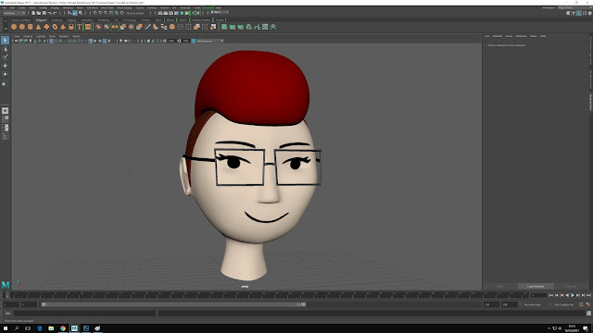Open the UV Editor checker icon on the shelf

(x=265, y=27)
